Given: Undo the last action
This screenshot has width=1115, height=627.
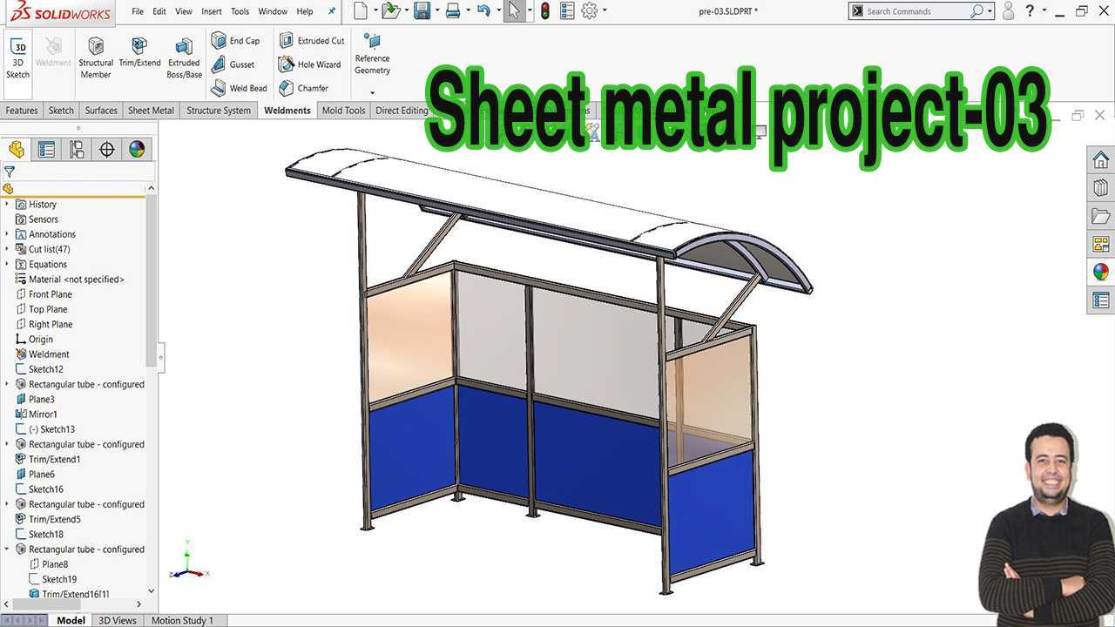Looking at the screenshot, I should tap(483, 11).
